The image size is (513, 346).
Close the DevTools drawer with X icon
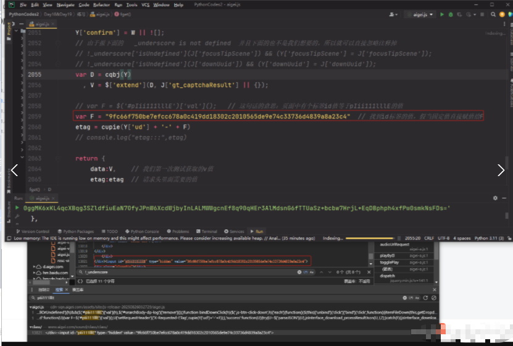(435, 290)
